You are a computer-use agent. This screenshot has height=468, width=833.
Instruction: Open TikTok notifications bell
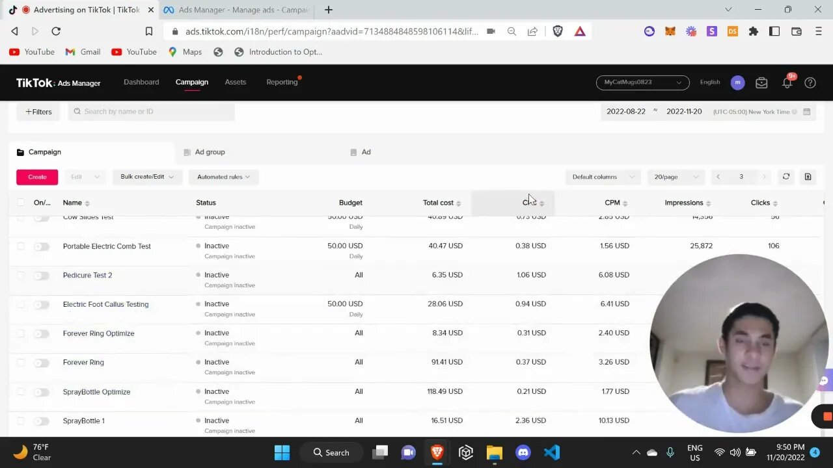(x=787, y=83)
